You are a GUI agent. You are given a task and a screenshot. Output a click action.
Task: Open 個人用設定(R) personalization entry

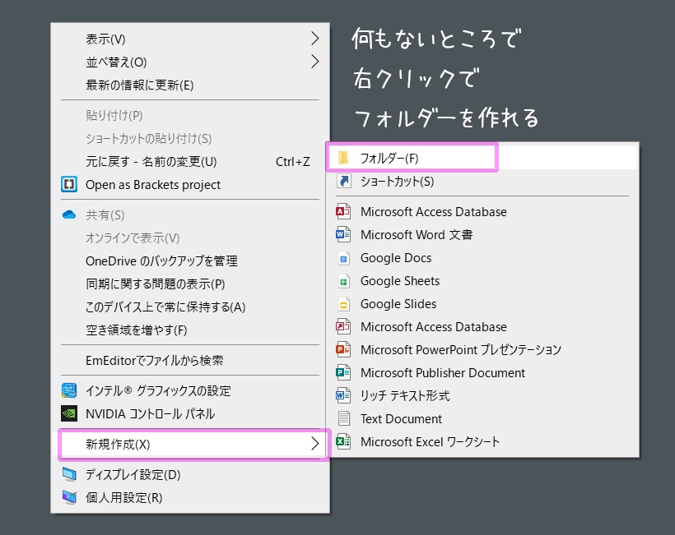click(190, 498)
